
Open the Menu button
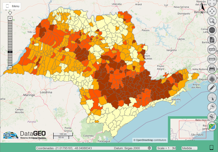click(12, 6)
